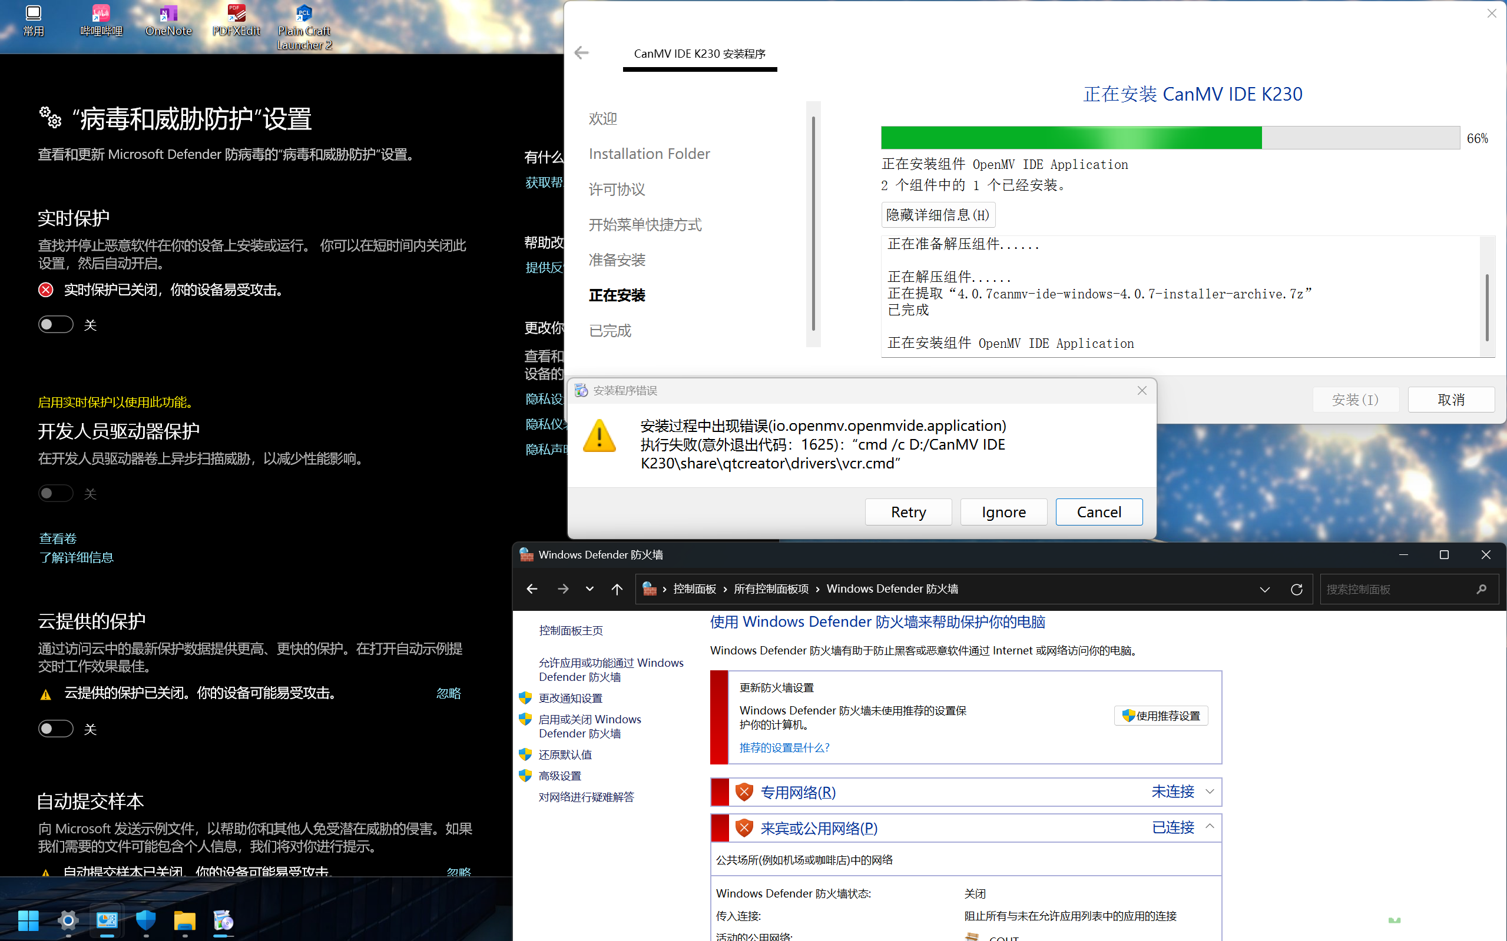Open the Start menu

click(x=29, y=921)
